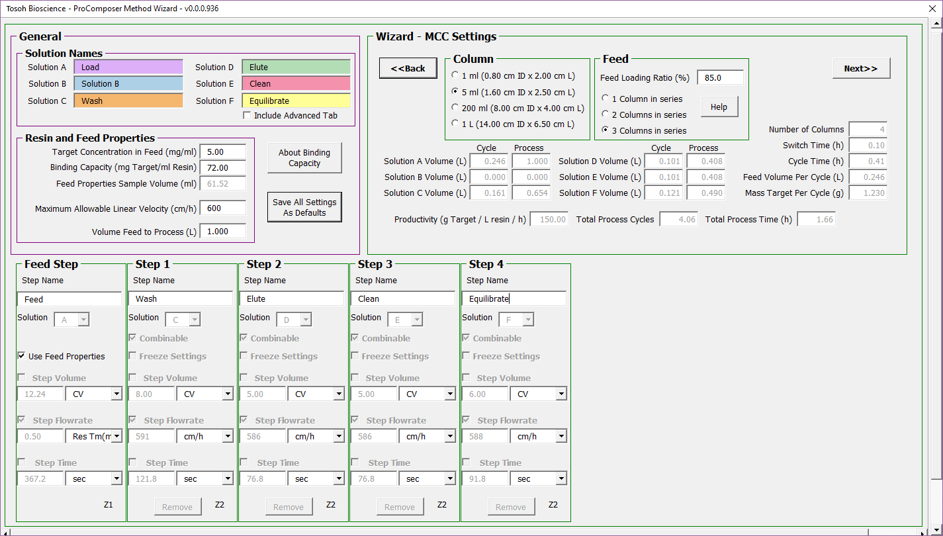Open Feed Step flowrate unit dropdown
Screen dimensions: 943x536
[116, 436]
